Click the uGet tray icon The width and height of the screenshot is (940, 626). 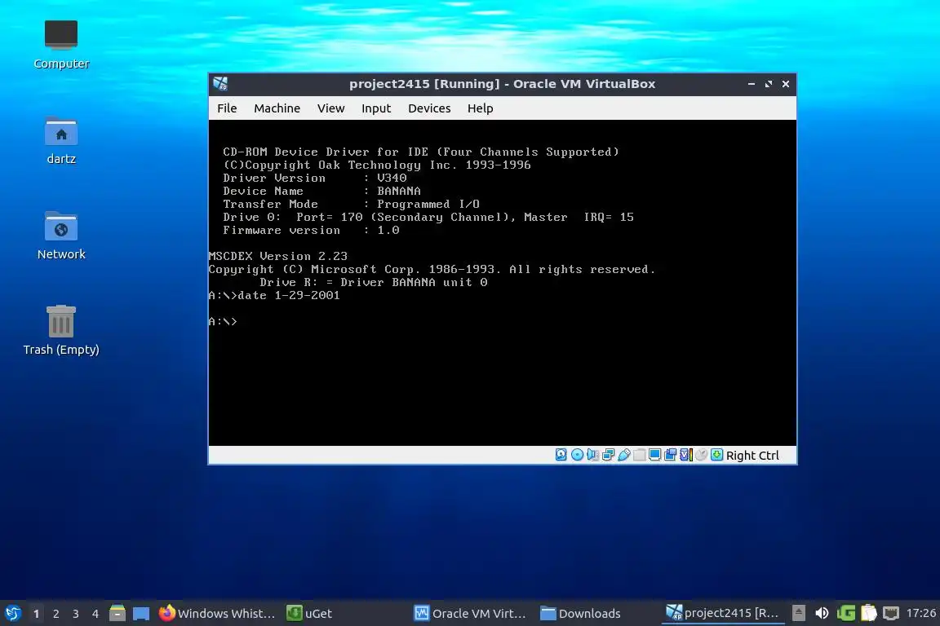(x=846, y=613)
